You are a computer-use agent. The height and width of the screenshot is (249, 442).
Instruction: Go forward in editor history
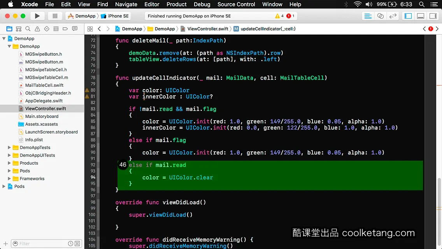click(108, 29)
